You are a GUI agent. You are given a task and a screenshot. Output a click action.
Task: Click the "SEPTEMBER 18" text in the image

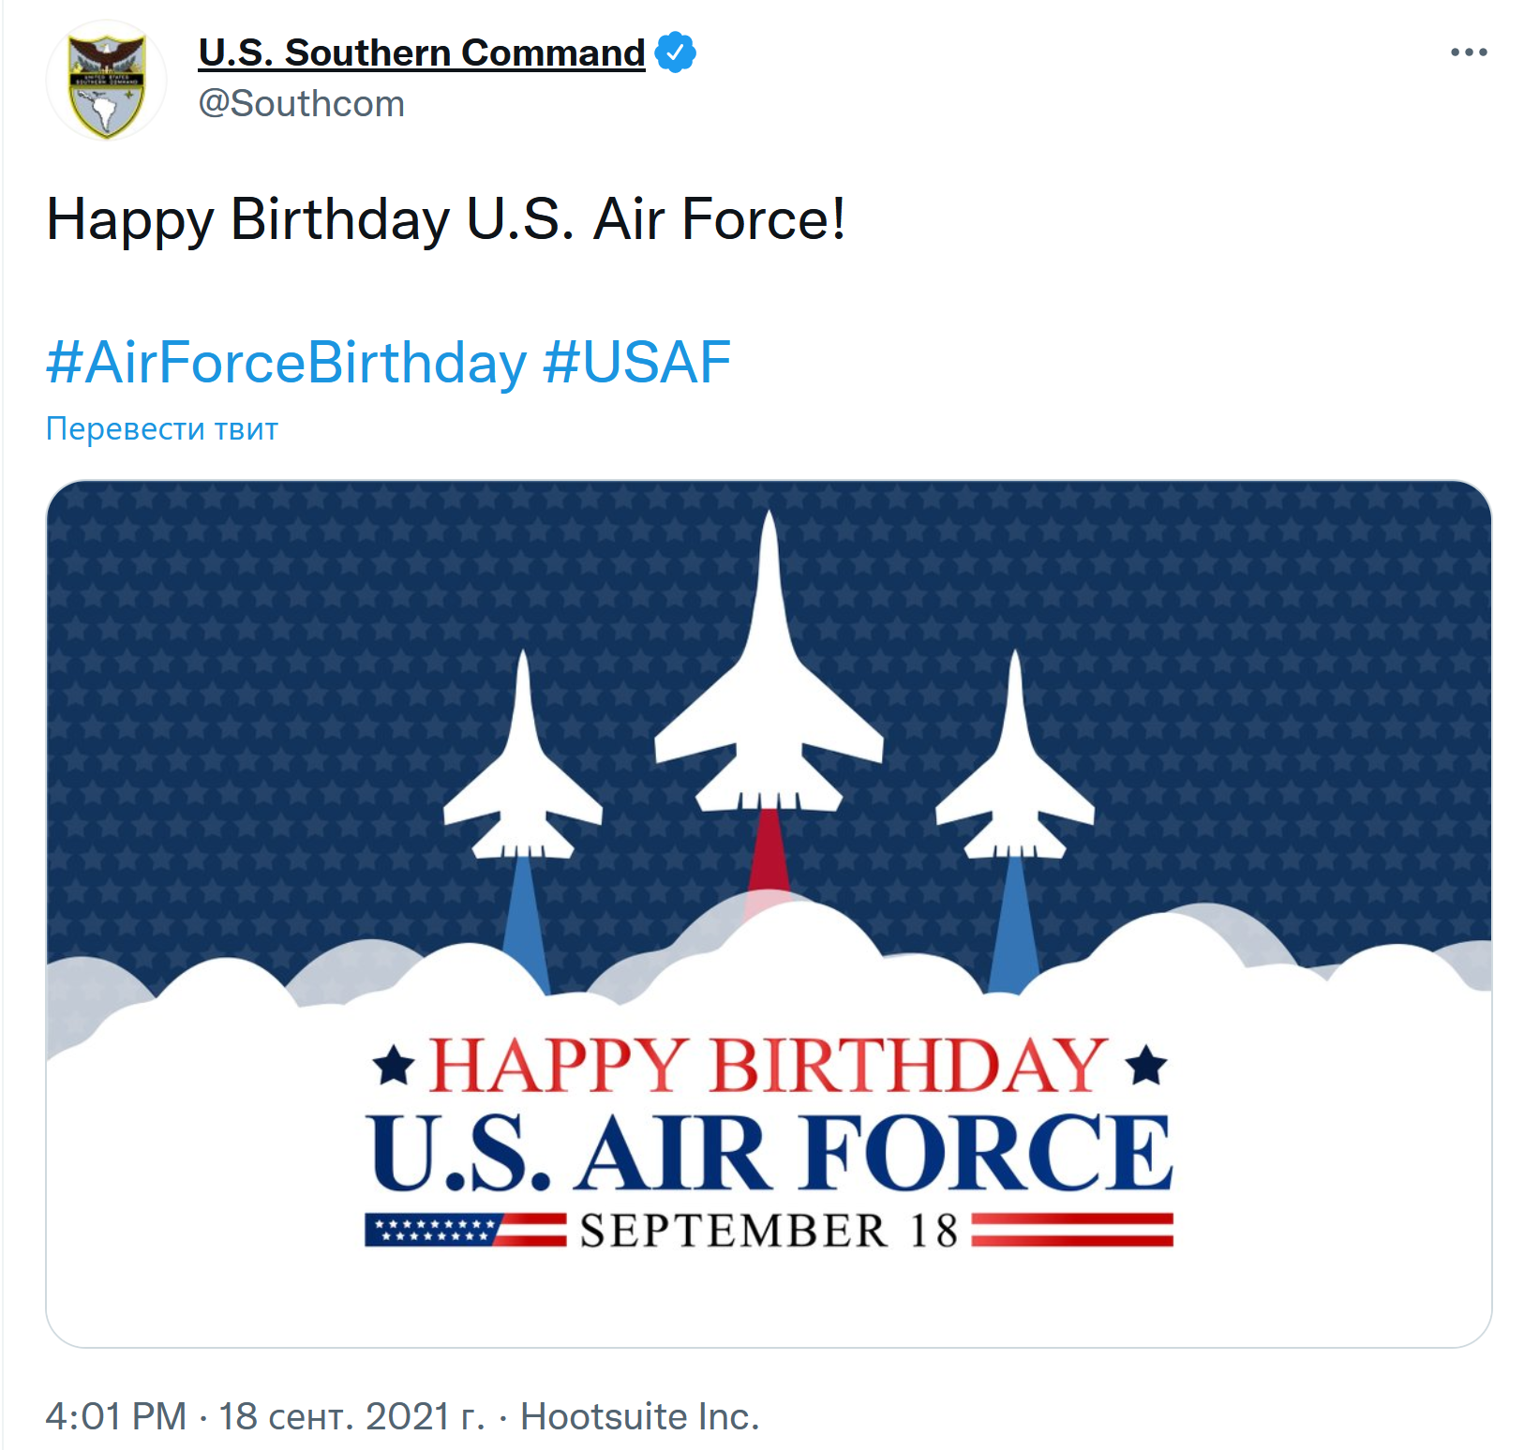pyautogui.click(x=769, y=1231)
